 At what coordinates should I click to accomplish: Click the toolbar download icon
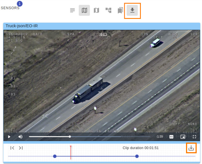click(x=132, y=10)
